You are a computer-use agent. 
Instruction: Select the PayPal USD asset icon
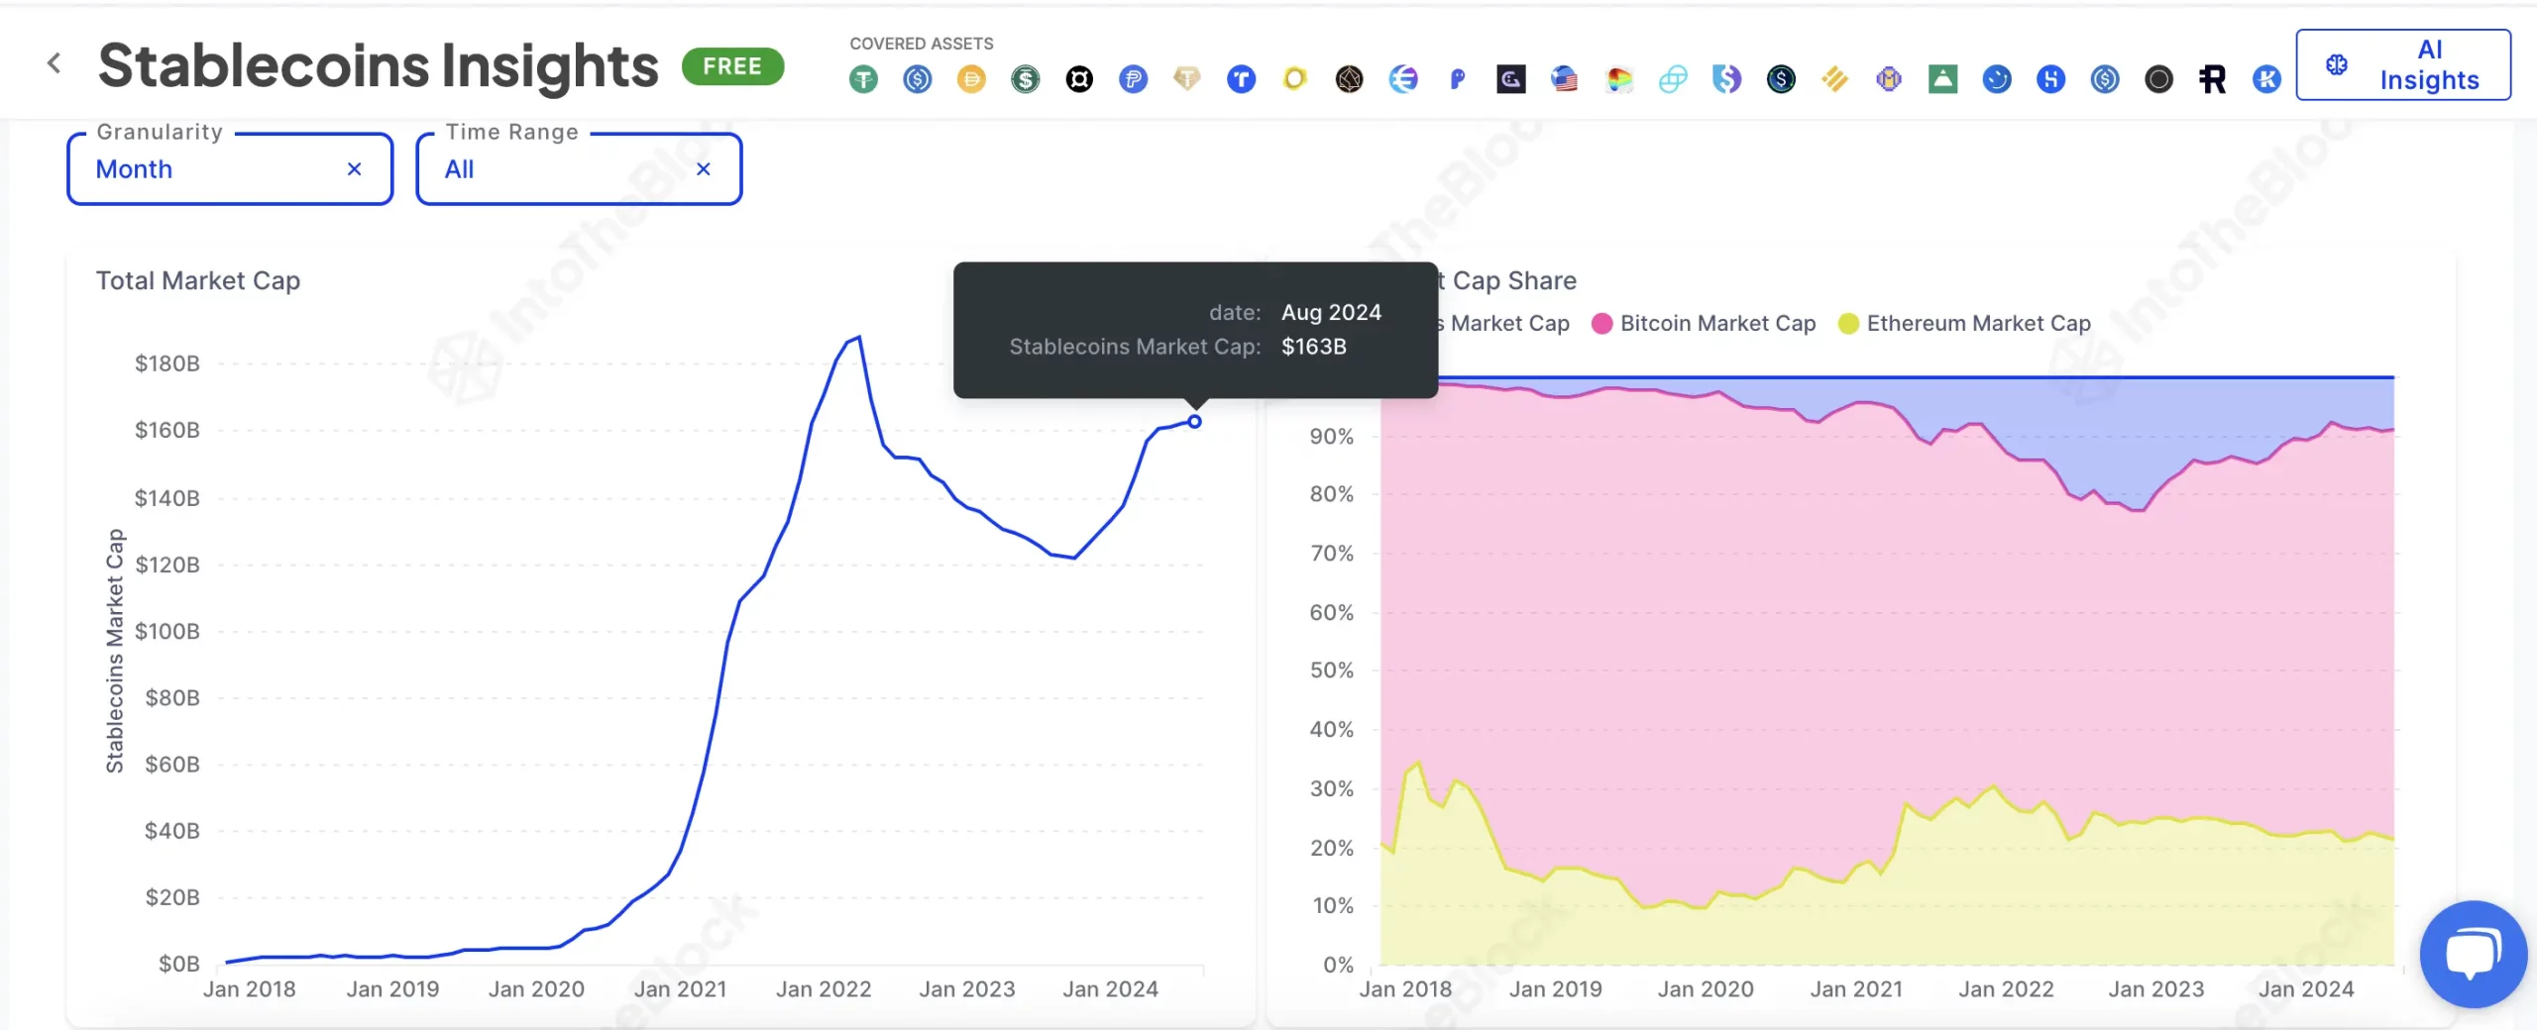click(x=1134, y=79)
